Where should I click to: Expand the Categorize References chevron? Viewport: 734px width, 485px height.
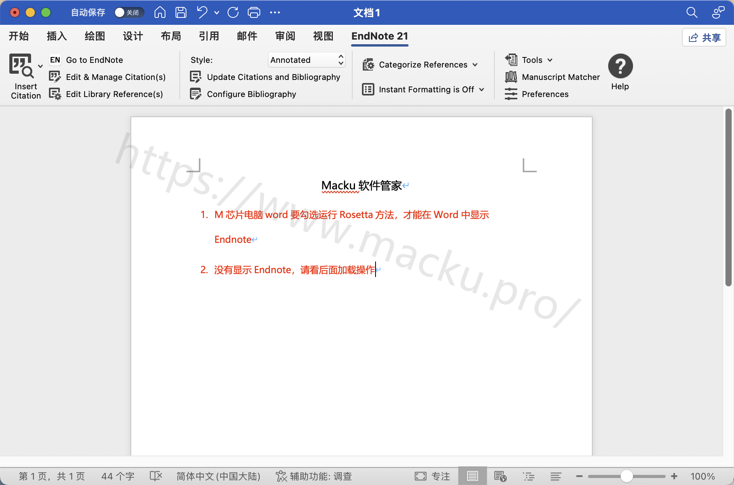pos(475,65)
